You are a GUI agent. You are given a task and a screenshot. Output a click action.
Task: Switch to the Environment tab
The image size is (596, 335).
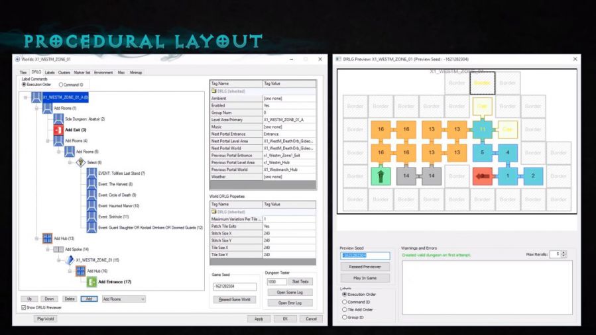point(103,72)
